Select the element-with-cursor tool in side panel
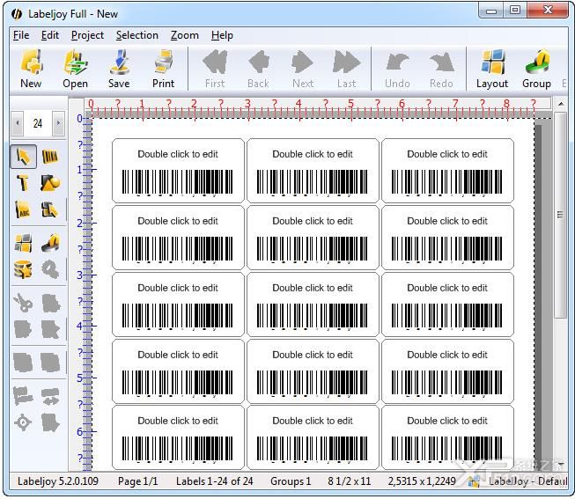 coord(50,209)
